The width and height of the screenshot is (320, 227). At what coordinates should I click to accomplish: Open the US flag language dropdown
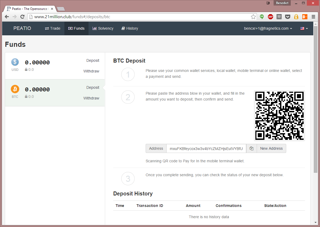[304, 29]
